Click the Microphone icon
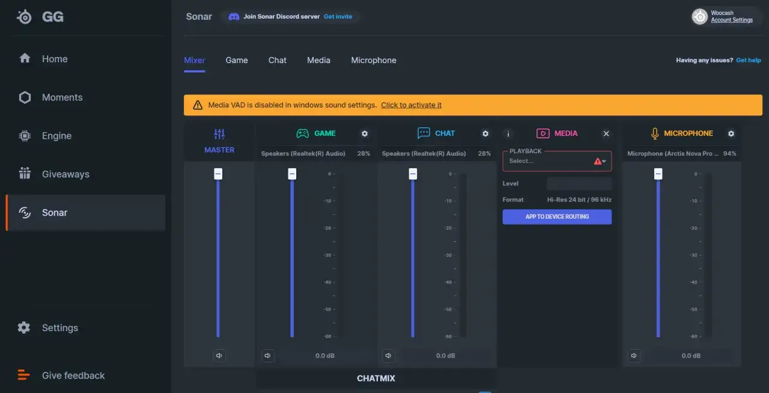769x393 pixels. 655,133
